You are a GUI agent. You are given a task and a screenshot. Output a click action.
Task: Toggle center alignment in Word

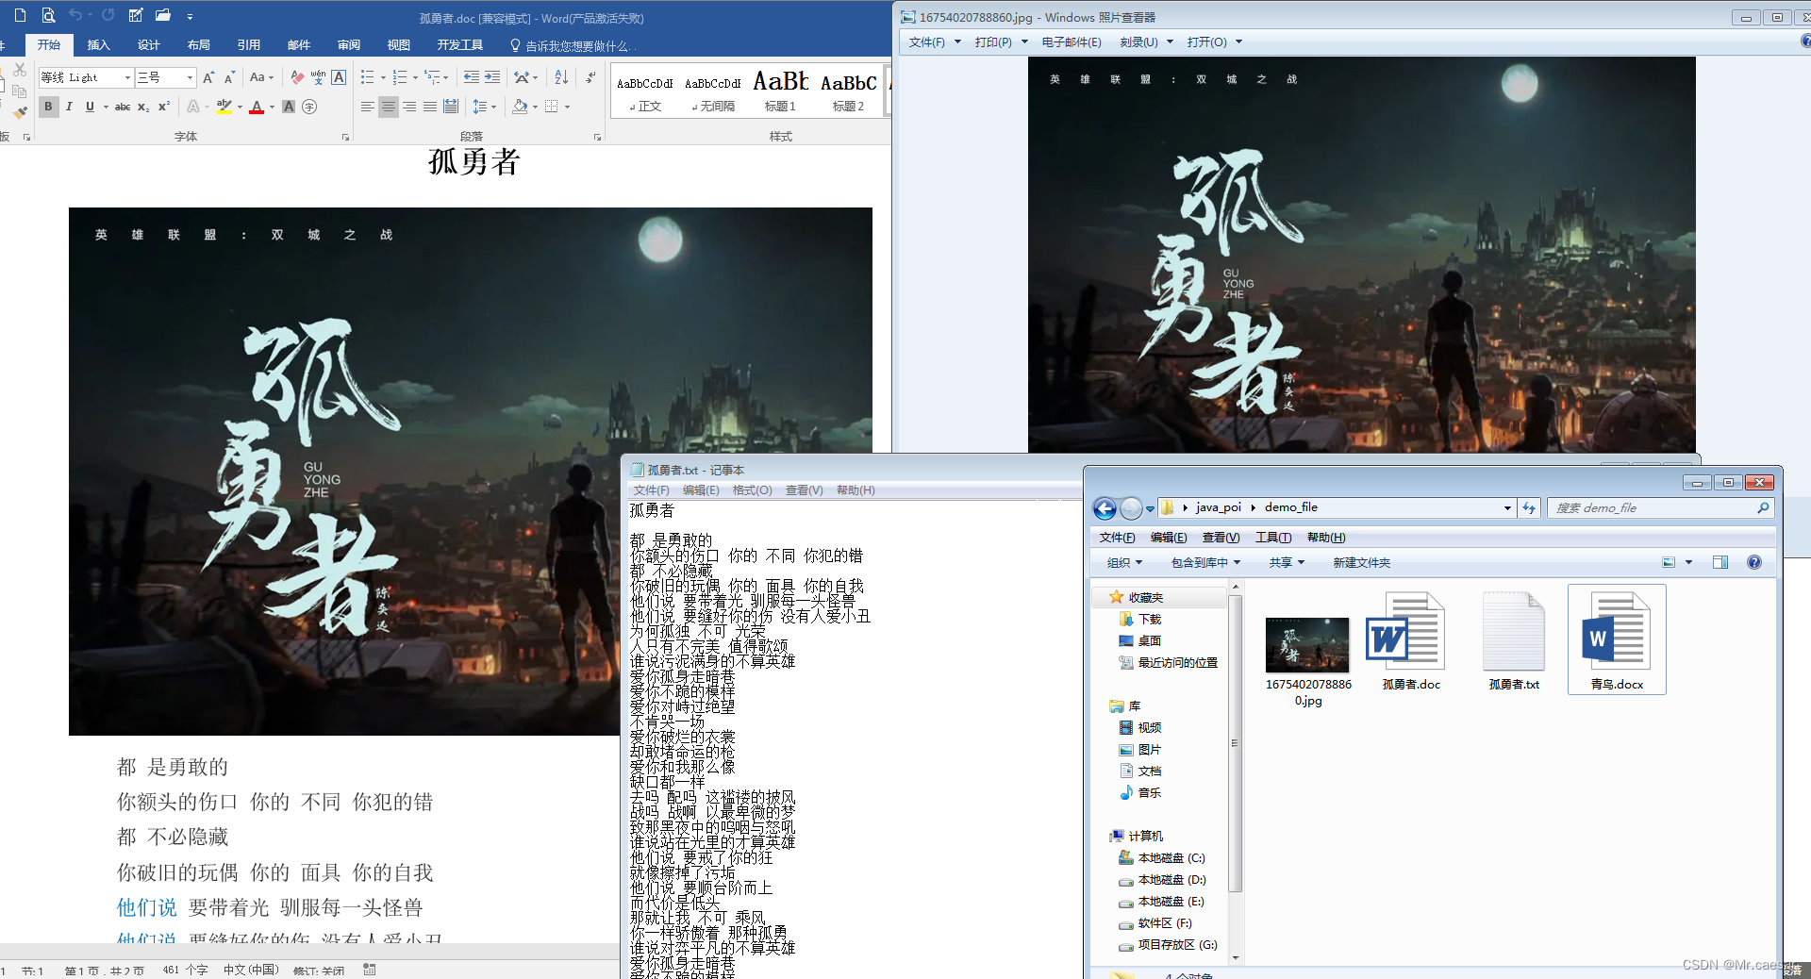389,107
